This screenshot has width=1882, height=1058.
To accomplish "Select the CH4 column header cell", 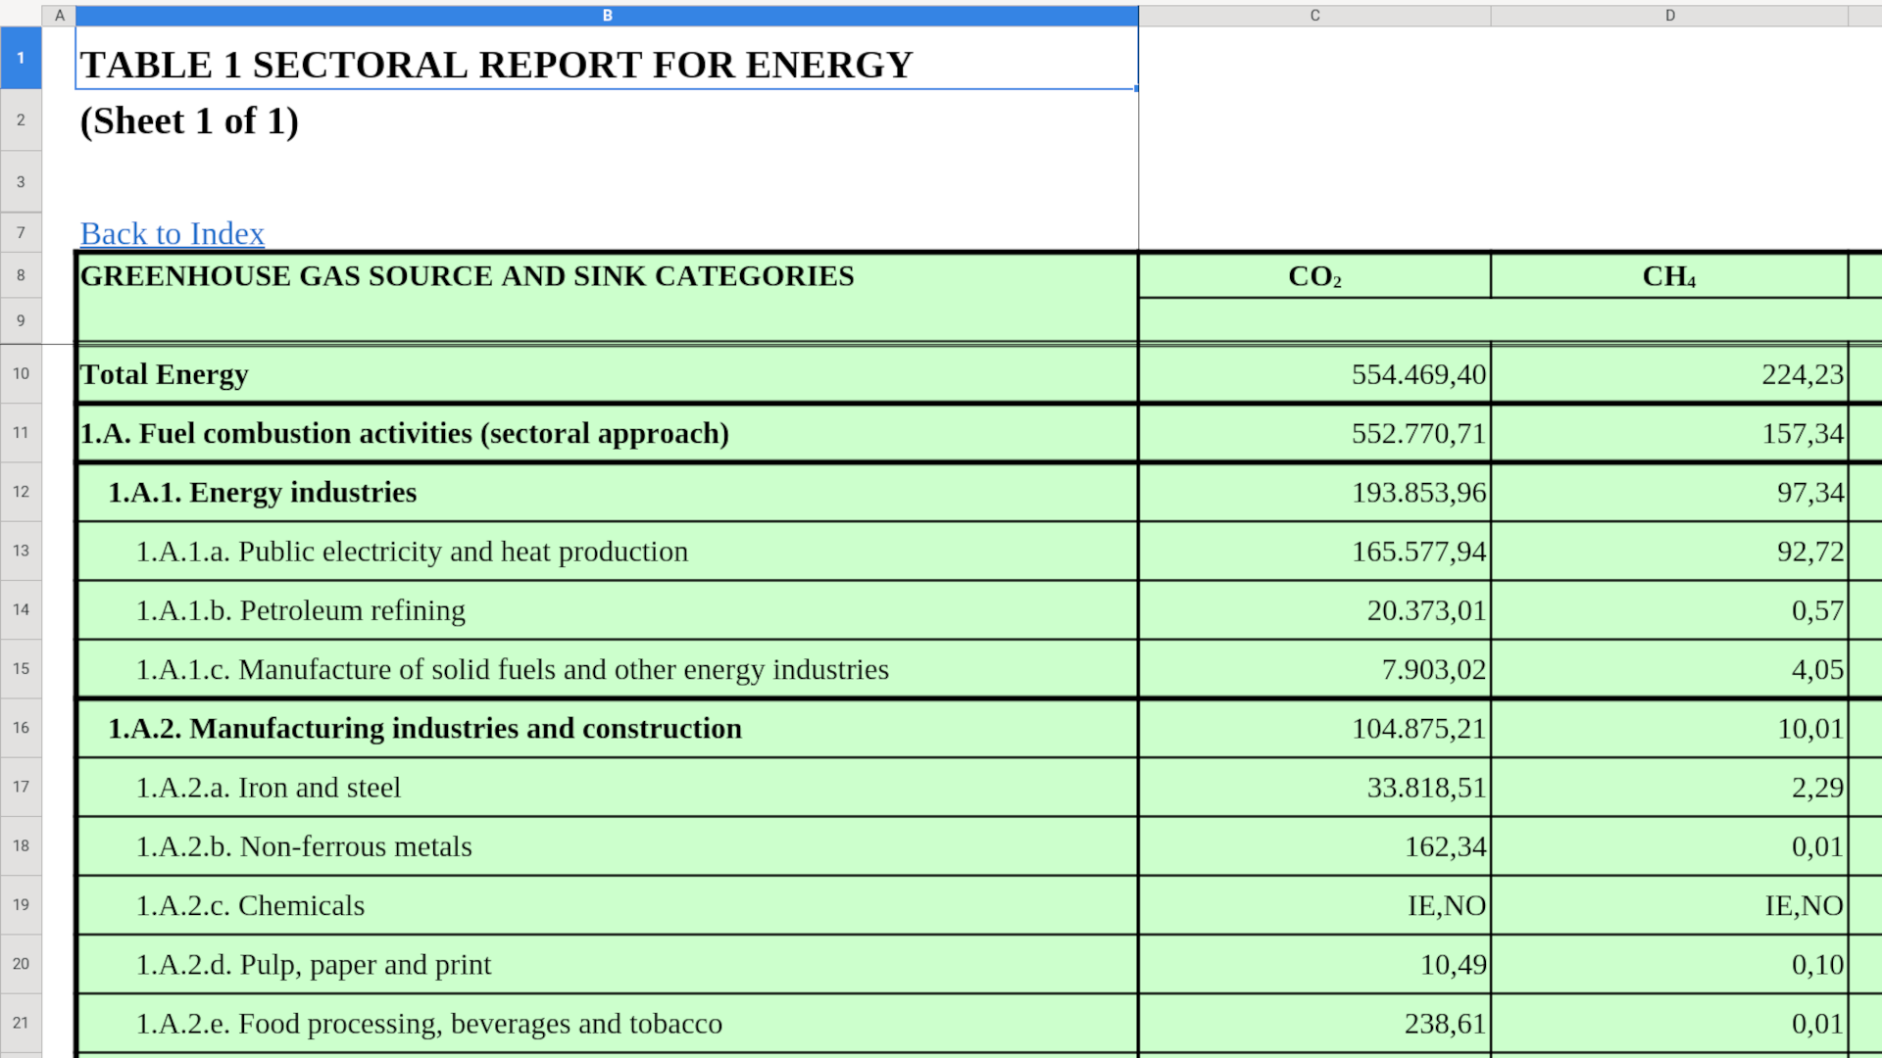I will [x=1669, y=276].
